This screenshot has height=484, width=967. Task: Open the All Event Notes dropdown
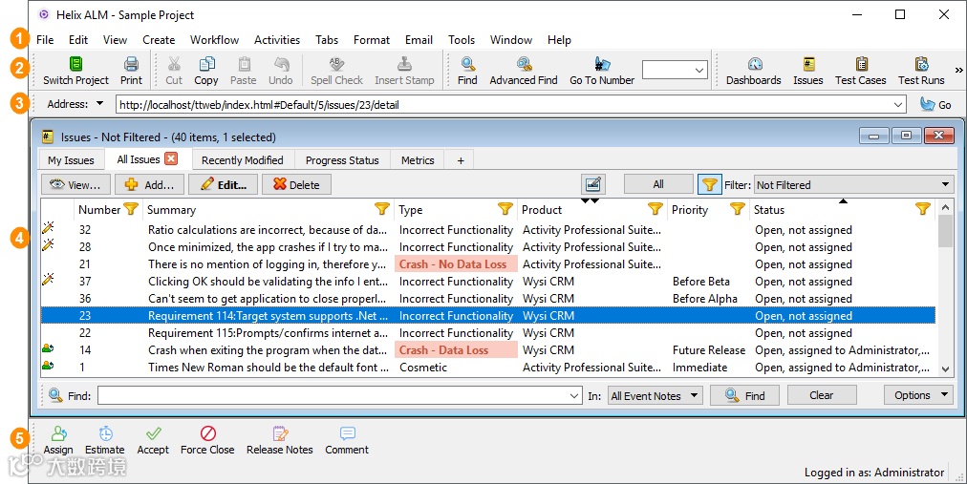[x=655, y=396]
